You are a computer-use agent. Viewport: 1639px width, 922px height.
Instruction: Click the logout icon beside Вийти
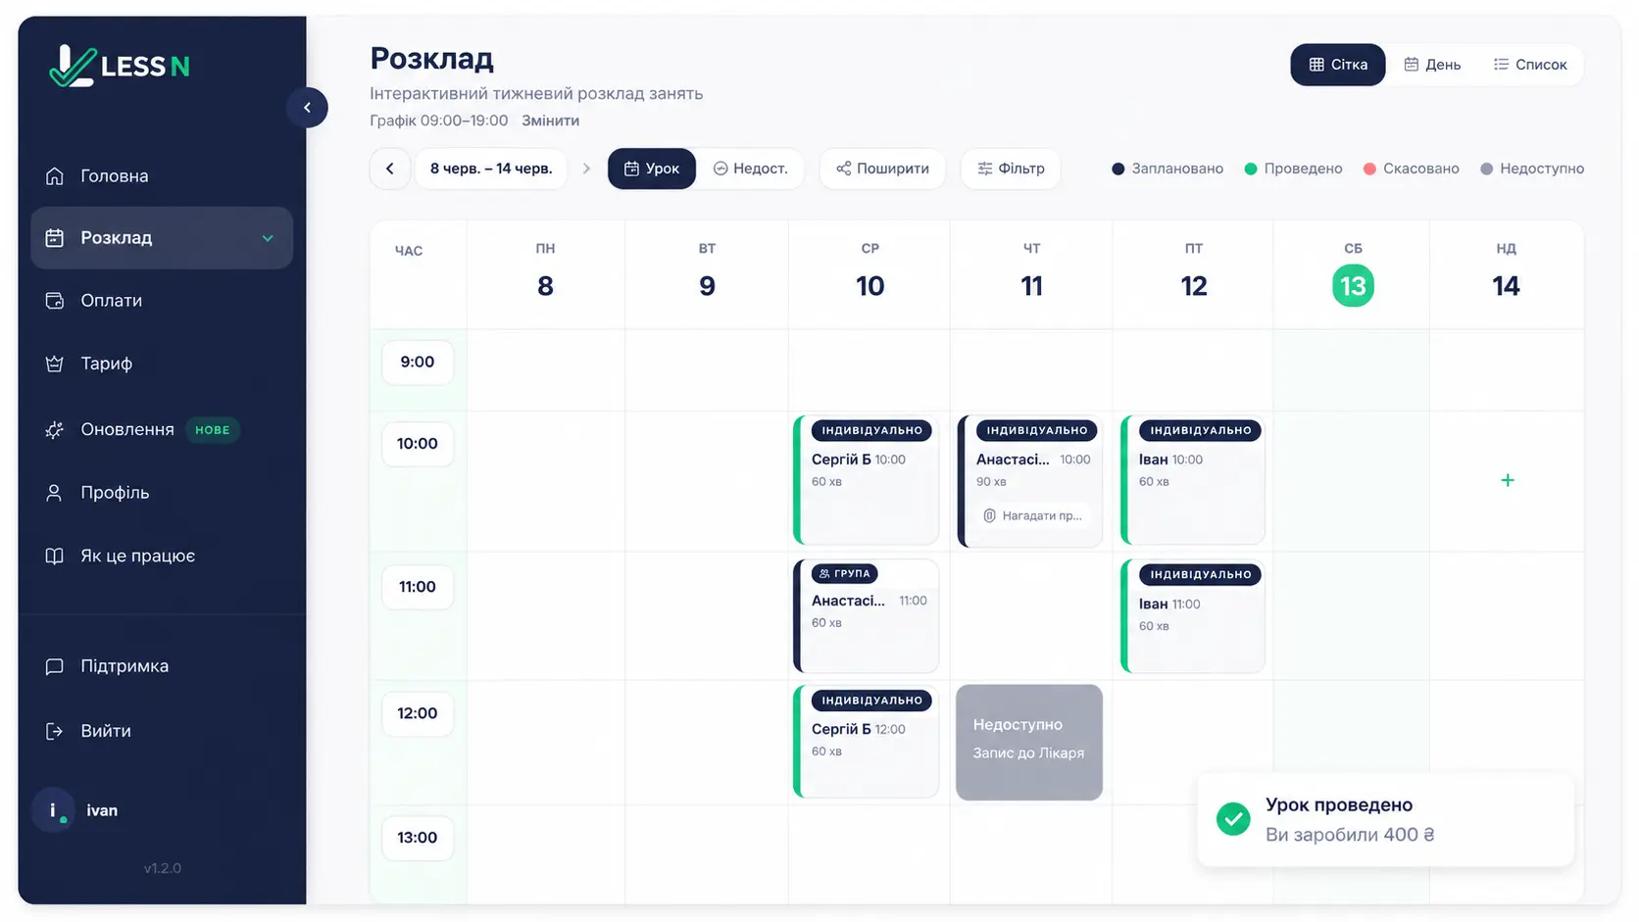[55, 731]
